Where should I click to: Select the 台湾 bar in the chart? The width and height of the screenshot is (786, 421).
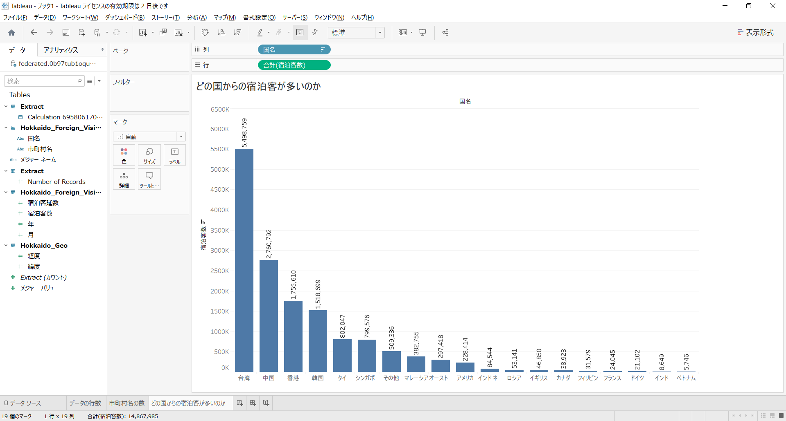[244, 260]
